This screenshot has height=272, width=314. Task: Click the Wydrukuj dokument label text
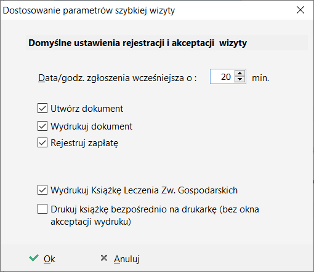tap(92, 126)
